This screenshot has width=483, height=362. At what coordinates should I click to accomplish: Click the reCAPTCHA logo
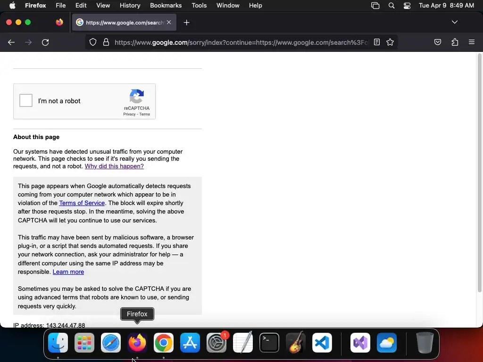pyautogui.click(x=136, y=96)
